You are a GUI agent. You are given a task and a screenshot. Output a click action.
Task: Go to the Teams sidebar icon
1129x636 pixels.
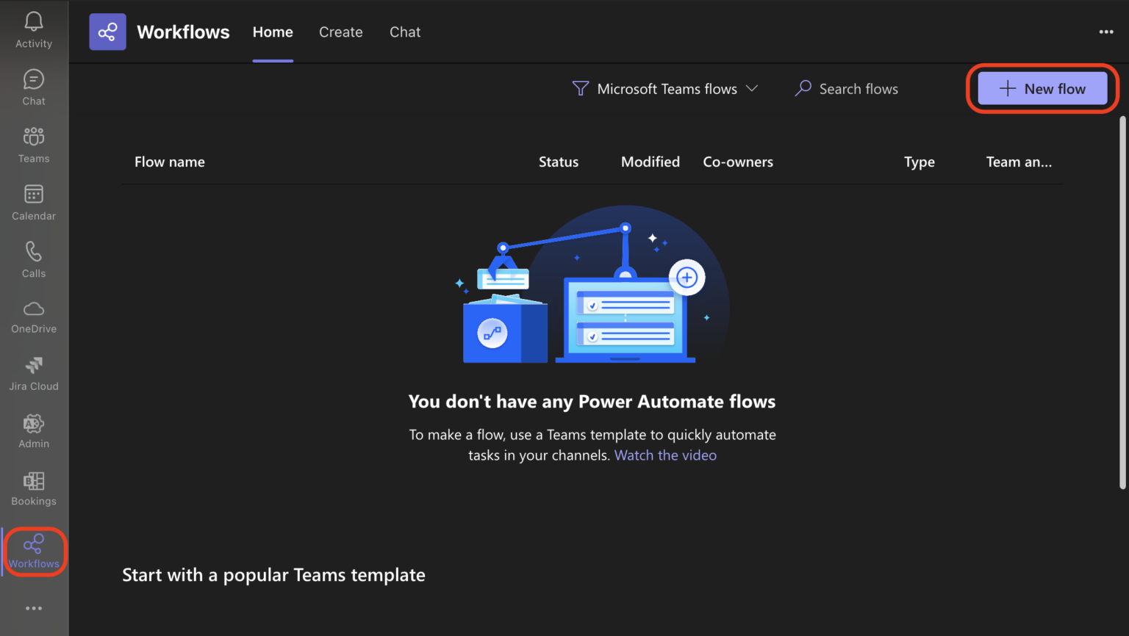click(34, 145)
